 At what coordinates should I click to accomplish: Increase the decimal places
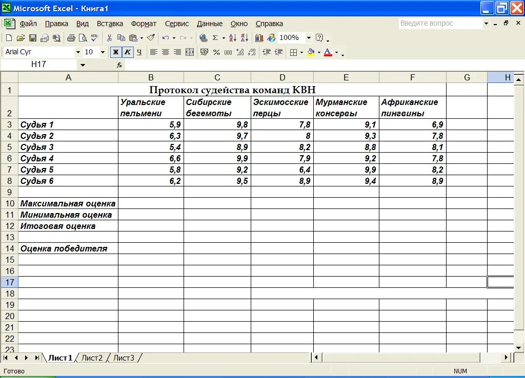[240, 52]
